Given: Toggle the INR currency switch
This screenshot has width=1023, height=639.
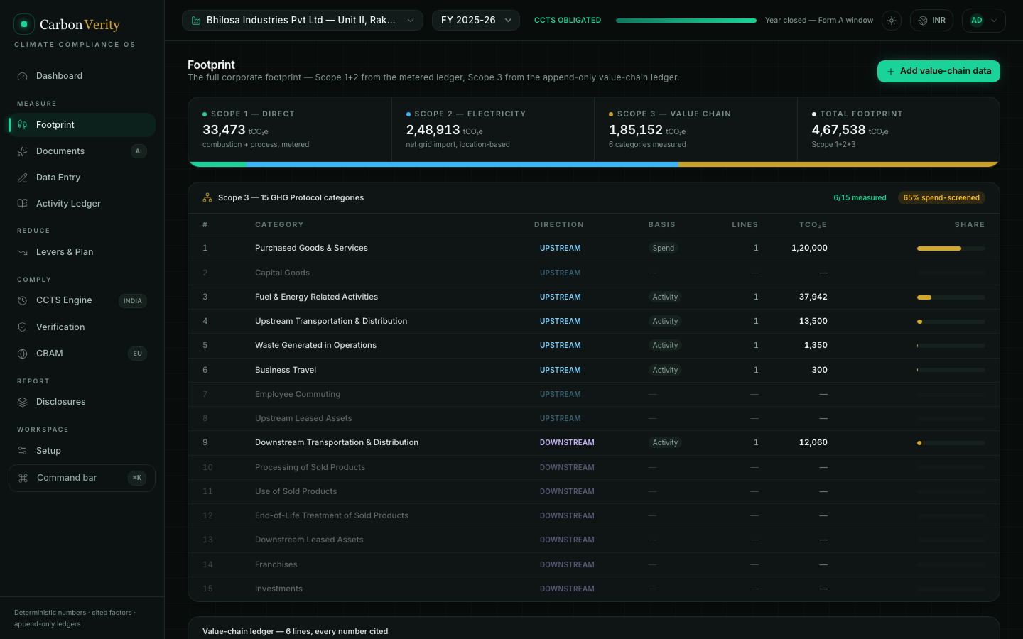Looking at the screenshot, I should click(x=931, y=21).
